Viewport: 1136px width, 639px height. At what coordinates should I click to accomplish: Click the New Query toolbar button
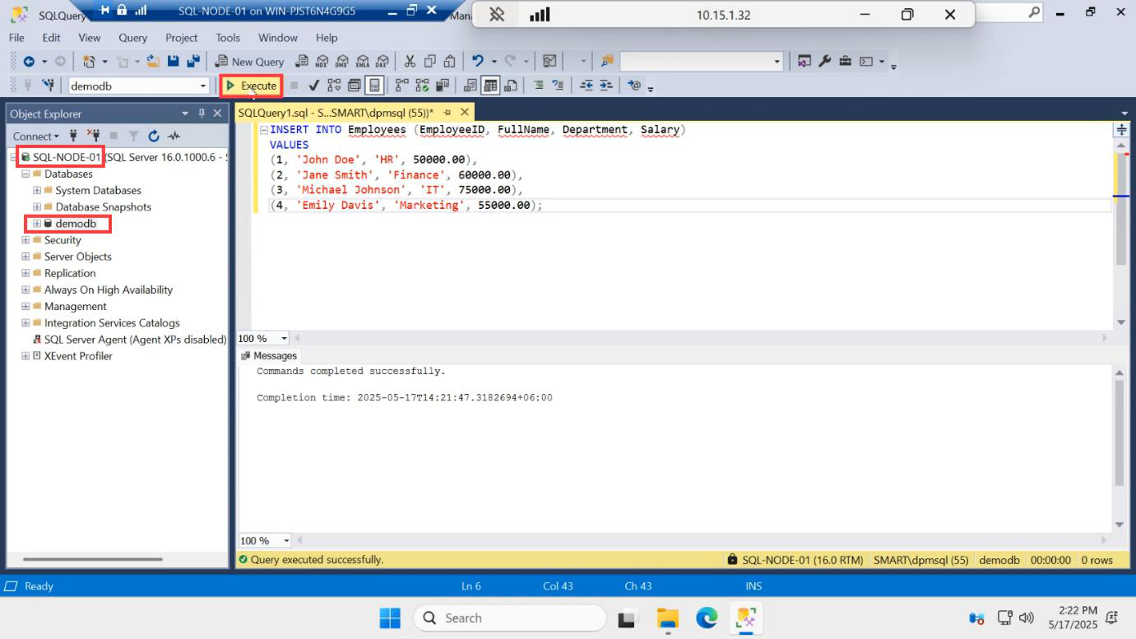tap(249, 61)
